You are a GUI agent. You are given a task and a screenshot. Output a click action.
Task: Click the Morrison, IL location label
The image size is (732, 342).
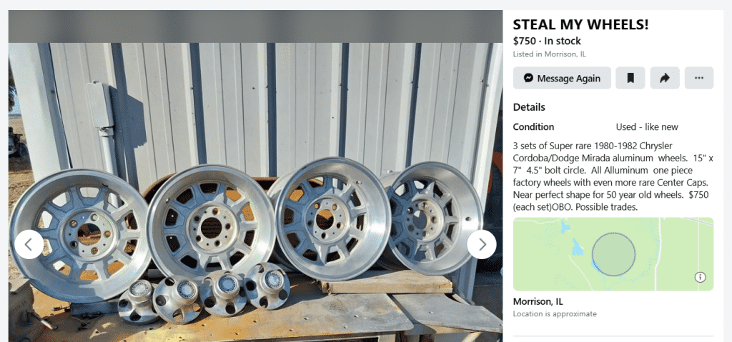click(538, 301)
